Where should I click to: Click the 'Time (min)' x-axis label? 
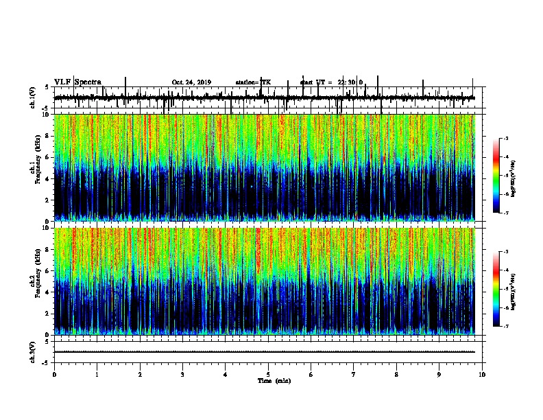pos(274,381)
